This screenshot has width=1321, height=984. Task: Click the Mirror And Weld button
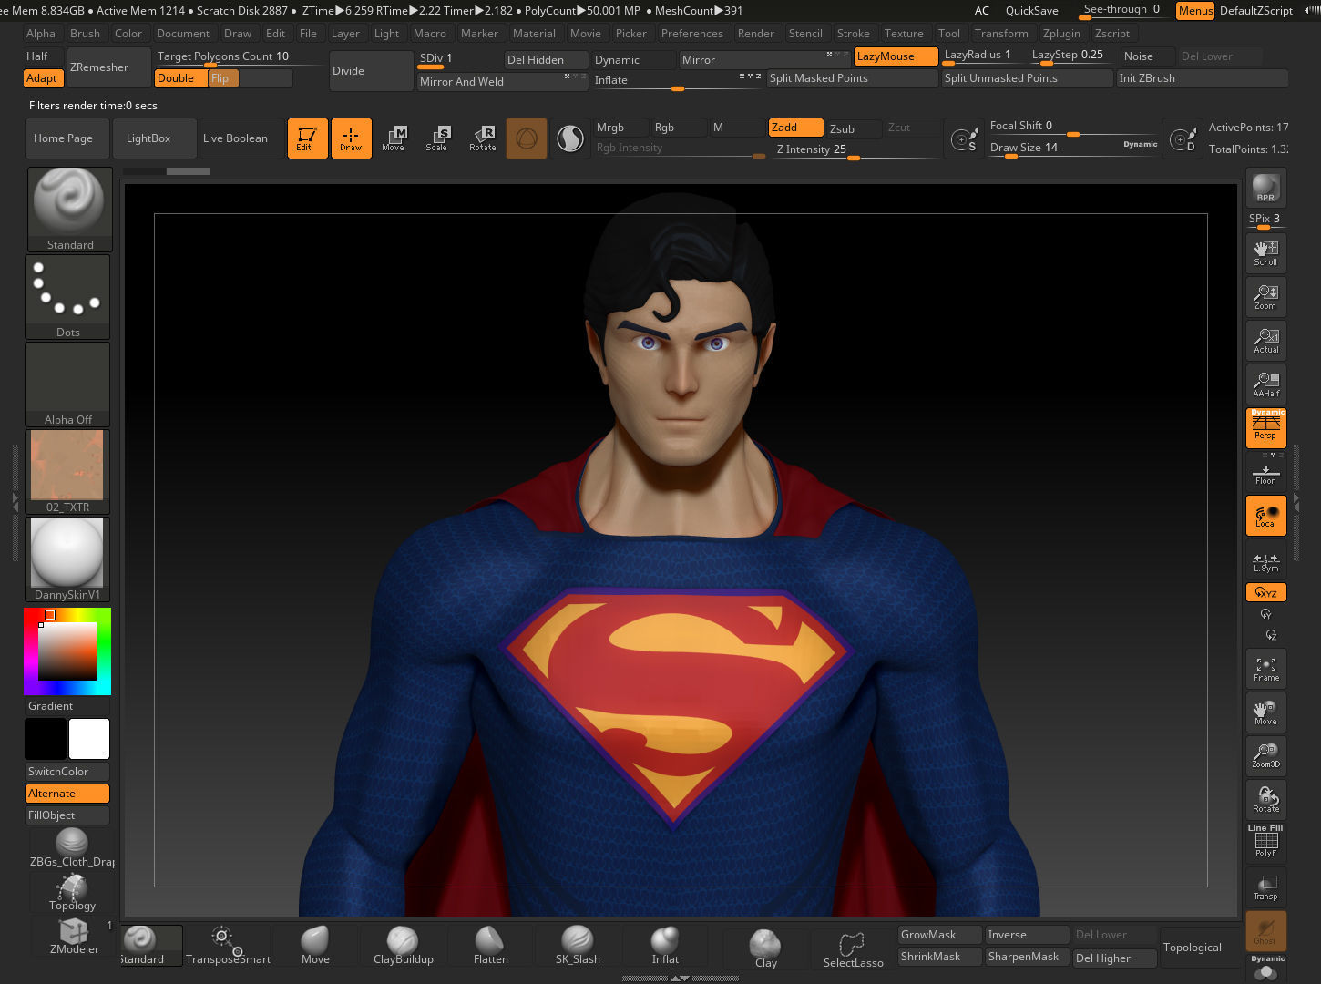[502, 82]
